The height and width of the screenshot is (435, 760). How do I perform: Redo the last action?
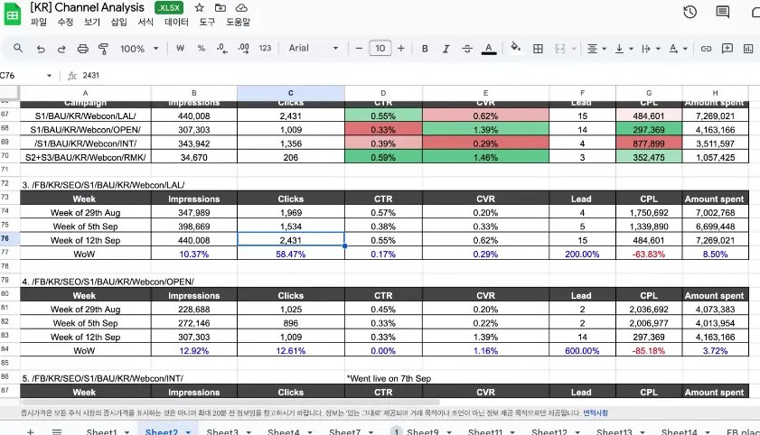61,49
